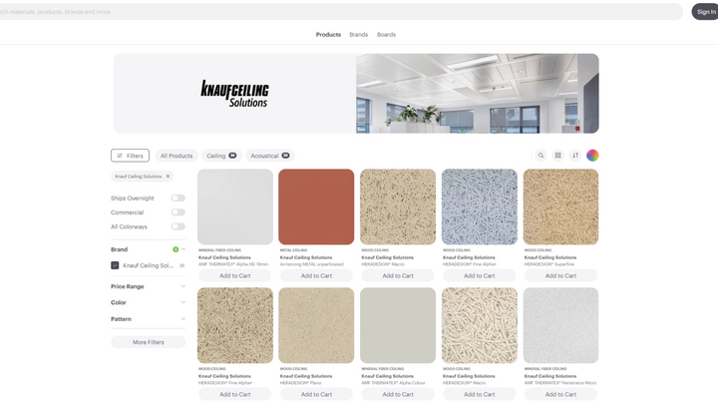Open the pale green Alpha Colour thumbnail

[x=398, y=325]
